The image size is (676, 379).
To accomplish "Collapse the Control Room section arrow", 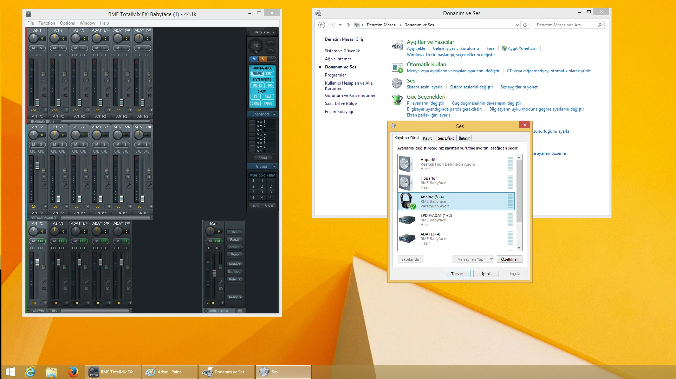I will click(x=206, y=311).
